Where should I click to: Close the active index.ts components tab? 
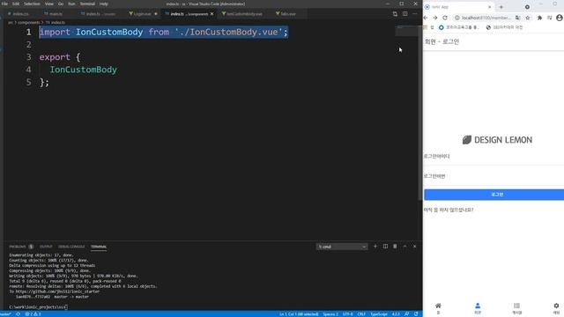(211, 14)
